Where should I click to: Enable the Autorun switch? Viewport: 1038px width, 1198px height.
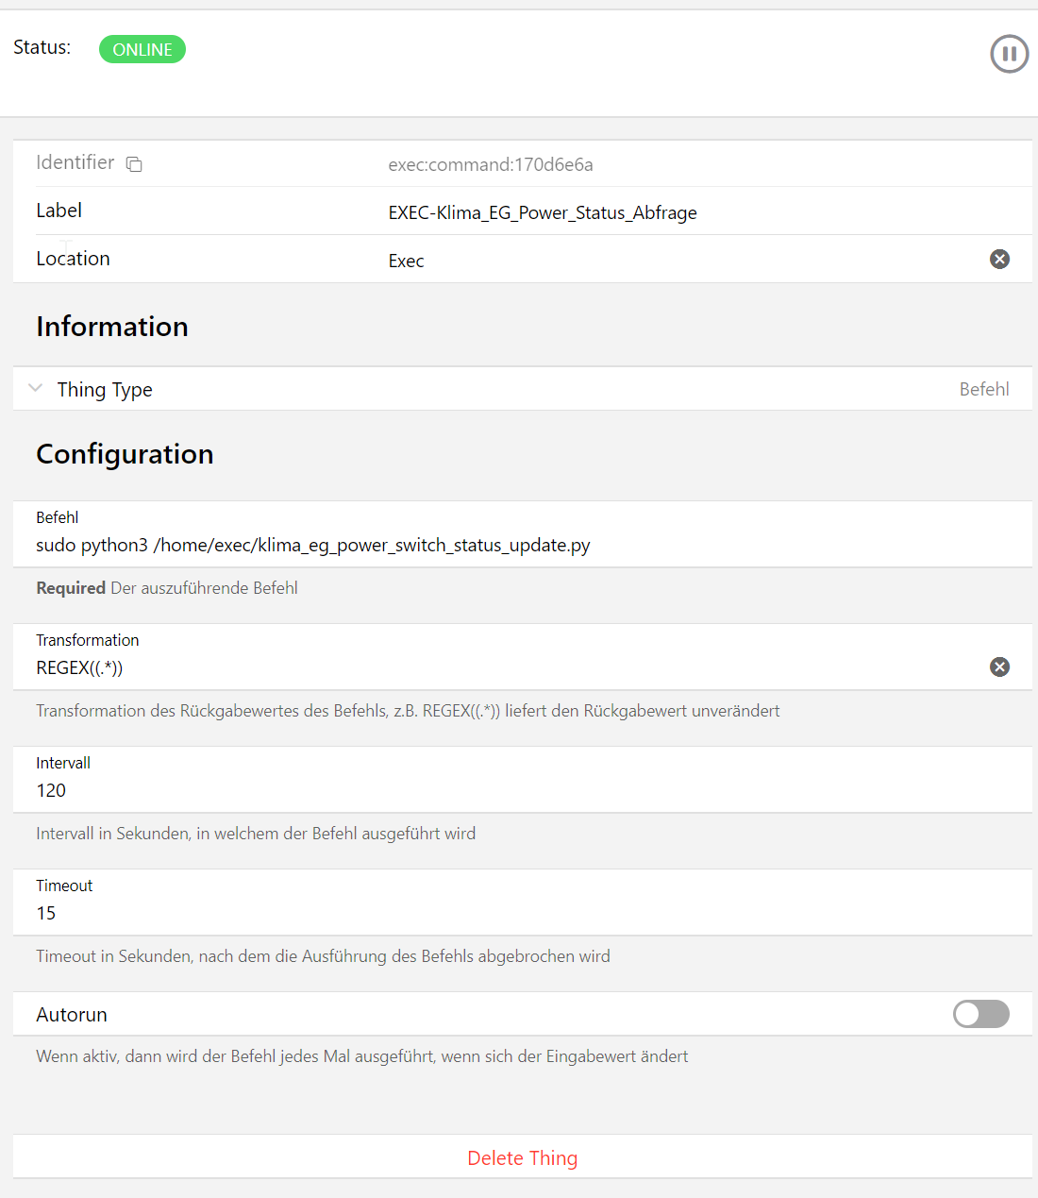point(980,1014)
